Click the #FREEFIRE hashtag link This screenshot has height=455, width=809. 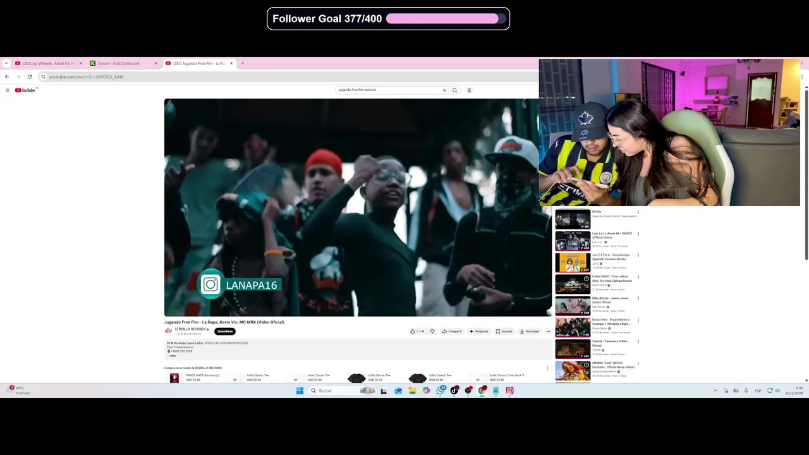pos(211,343)
